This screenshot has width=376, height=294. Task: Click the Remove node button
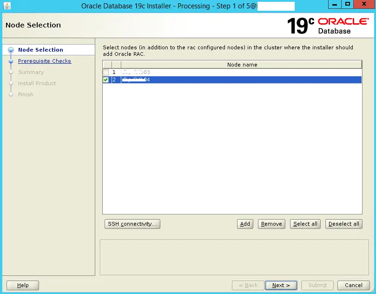tap(271, 224)
